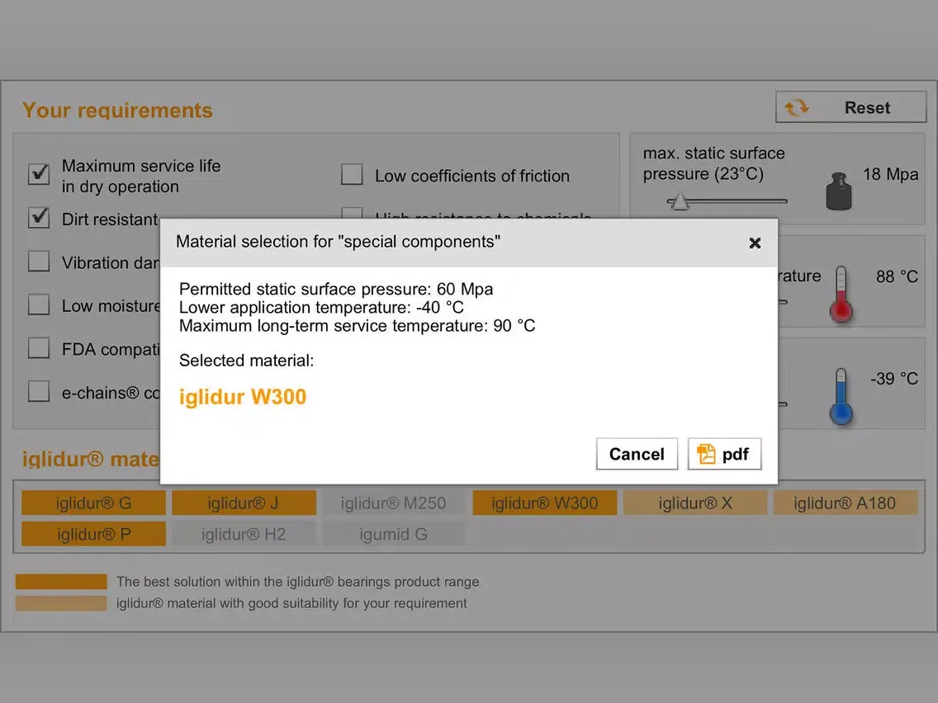
Task: Click the Cancel button in dialog
Action: [637, 455]
